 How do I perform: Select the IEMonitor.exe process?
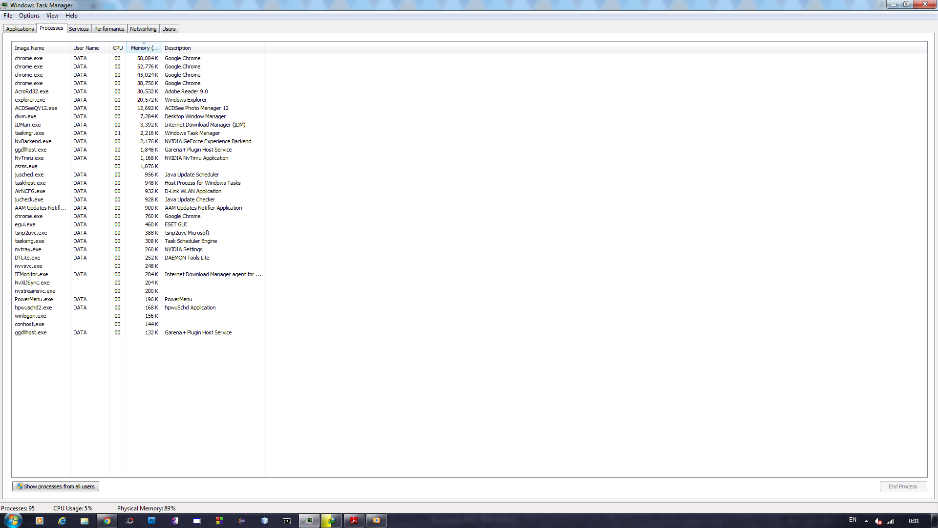pos(138,274)
